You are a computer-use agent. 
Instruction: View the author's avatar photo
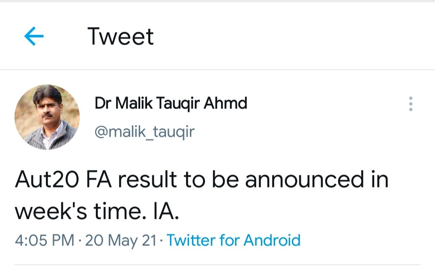click(47, 117)
